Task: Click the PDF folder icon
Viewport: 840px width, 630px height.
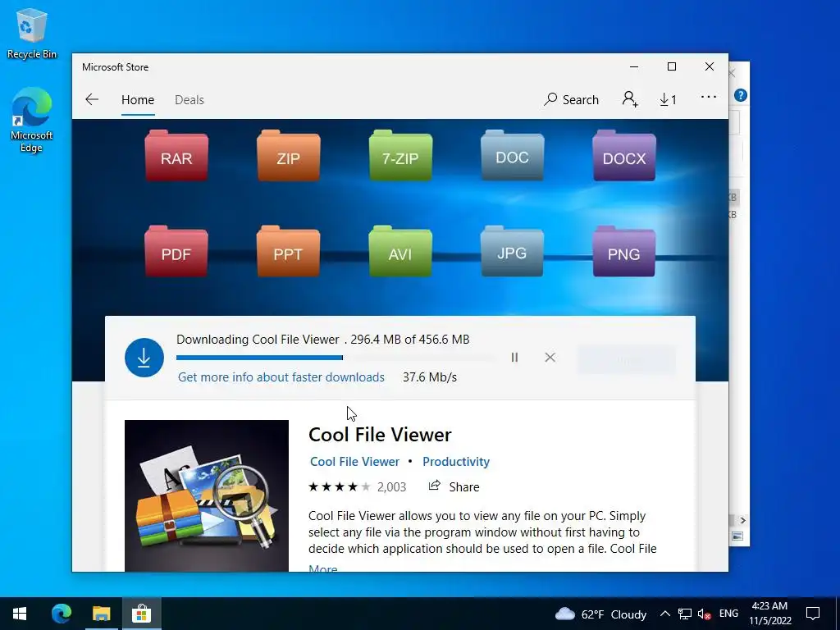Action: (x=176, y=251)
